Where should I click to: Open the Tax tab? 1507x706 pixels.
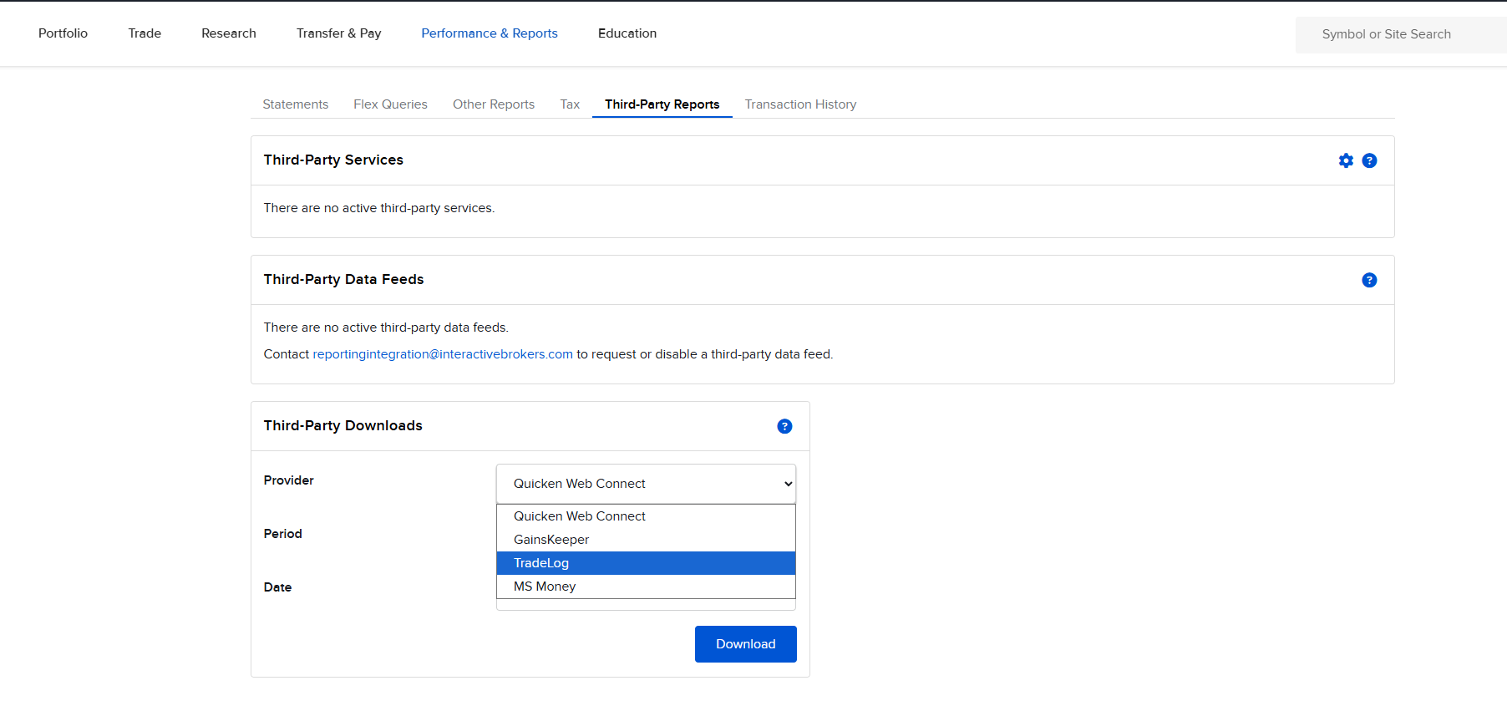tap(570, 104)
